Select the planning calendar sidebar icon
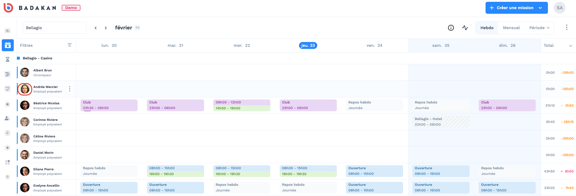The image size is (576, 196). click(8, 45)
